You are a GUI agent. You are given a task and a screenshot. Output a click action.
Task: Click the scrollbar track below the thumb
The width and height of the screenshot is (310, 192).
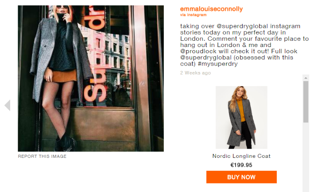pos(306,157)
